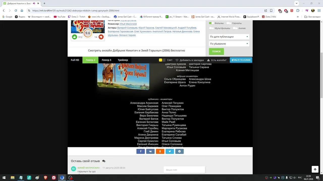Click 'Добавить в закладки' link
The width and height of the screenshot is (323, 181).
click(190, 60)
